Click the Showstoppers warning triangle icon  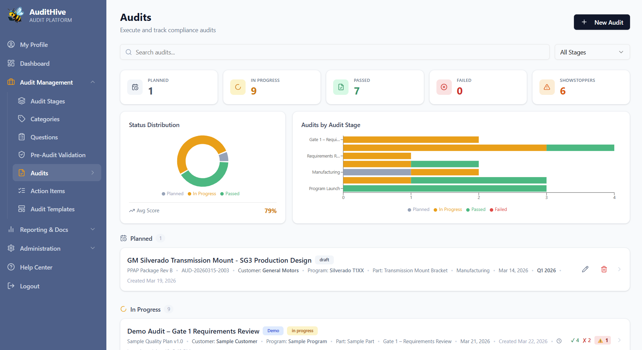547,87
